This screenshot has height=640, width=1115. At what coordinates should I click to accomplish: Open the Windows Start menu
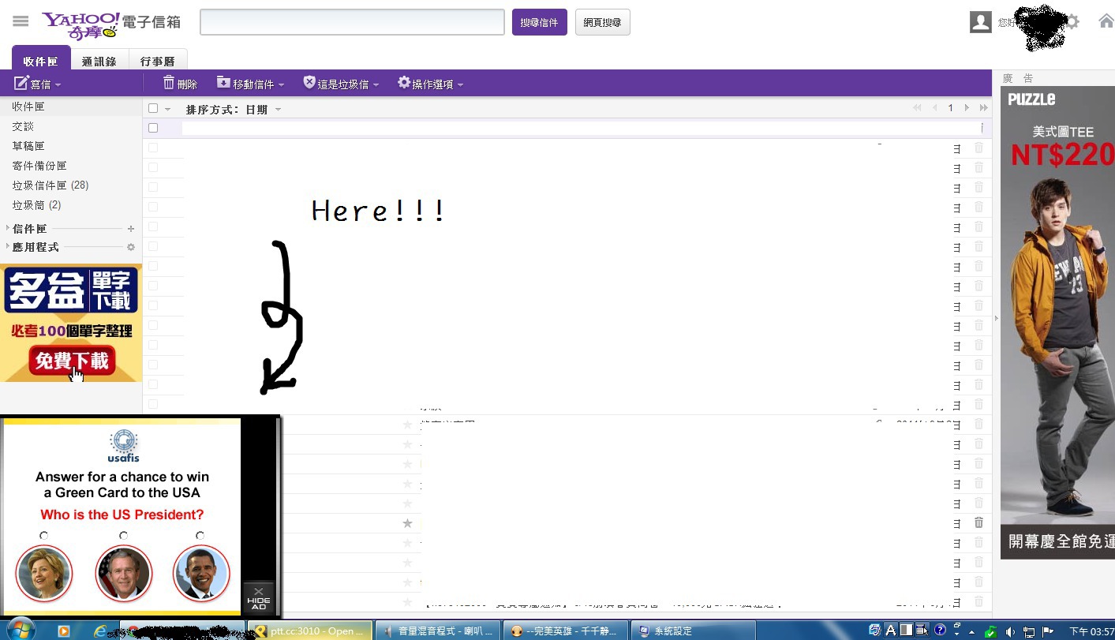click(21, 630)
